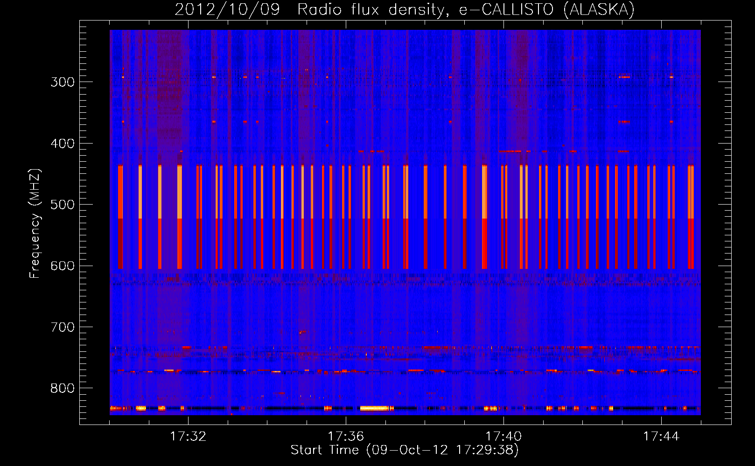Click the 700 frequency tick label
Image resolution: width=755 pixels, height=466 pixels.
tap(63, 327)
